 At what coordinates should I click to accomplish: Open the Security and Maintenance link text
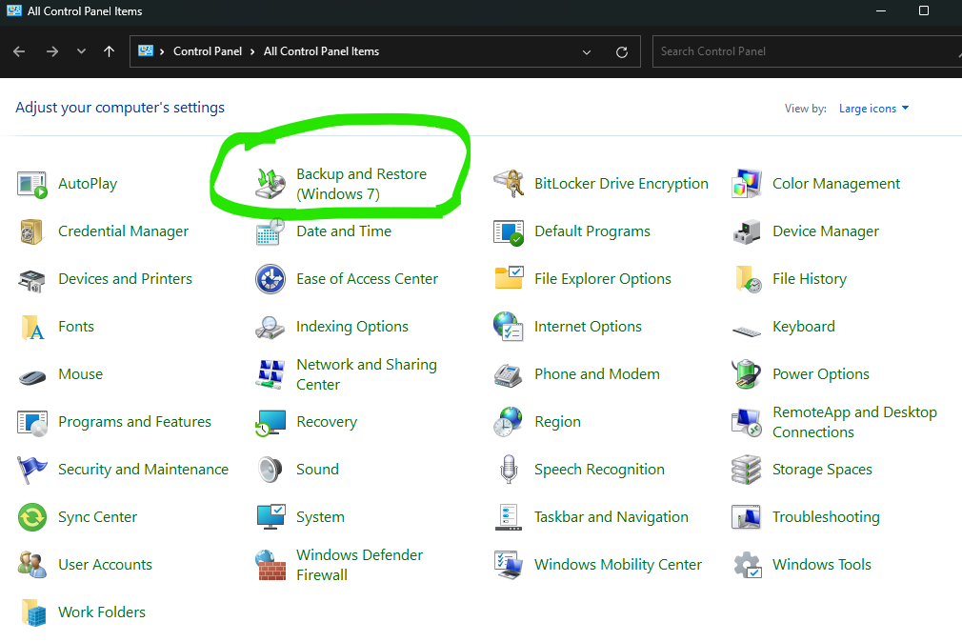pos(143,470)
